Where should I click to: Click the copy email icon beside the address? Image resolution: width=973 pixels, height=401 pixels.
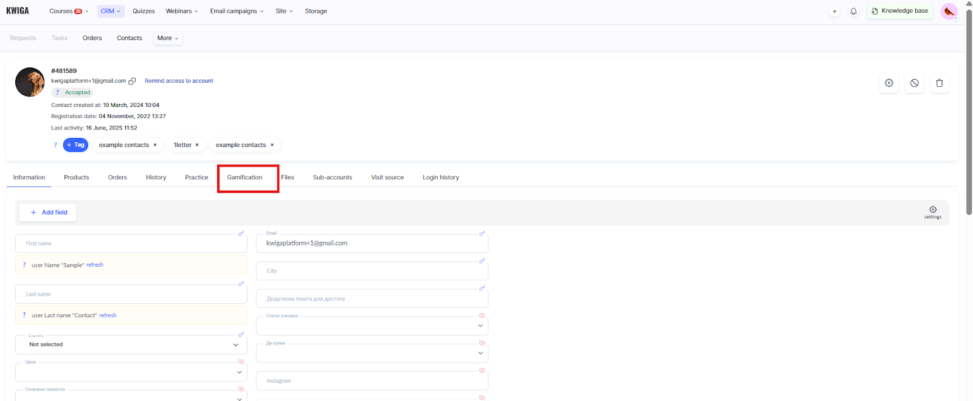pos(132,81)
